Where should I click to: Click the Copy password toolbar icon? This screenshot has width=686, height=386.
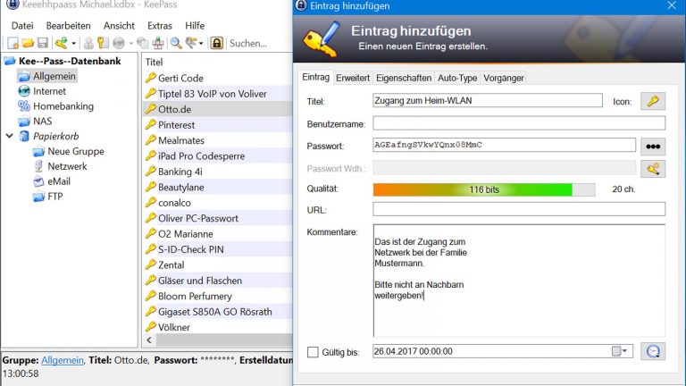[x=103, y=43]
